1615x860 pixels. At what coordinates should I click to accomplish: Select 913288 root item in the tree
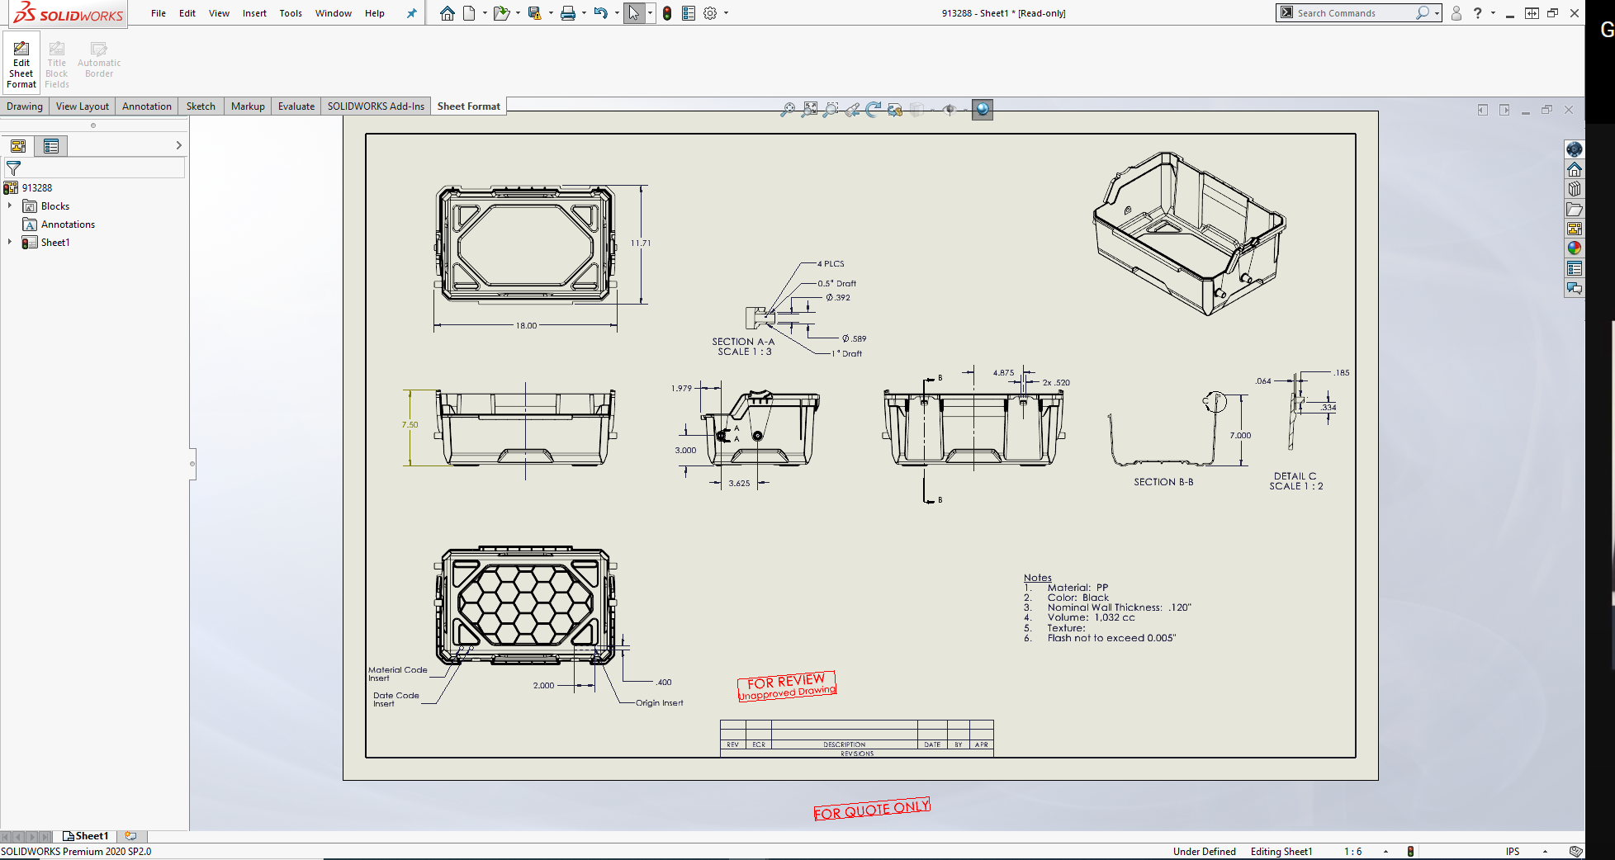pyautogui.click(x=36, y=188)
